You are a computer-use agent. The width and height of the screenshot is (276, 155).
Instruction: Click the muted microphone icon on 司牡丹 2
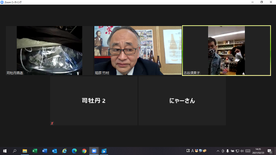tap(52, 124)
